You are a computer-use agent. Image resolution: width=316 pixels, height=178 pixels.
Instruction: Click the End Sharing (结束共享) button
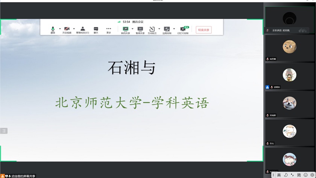204,30
